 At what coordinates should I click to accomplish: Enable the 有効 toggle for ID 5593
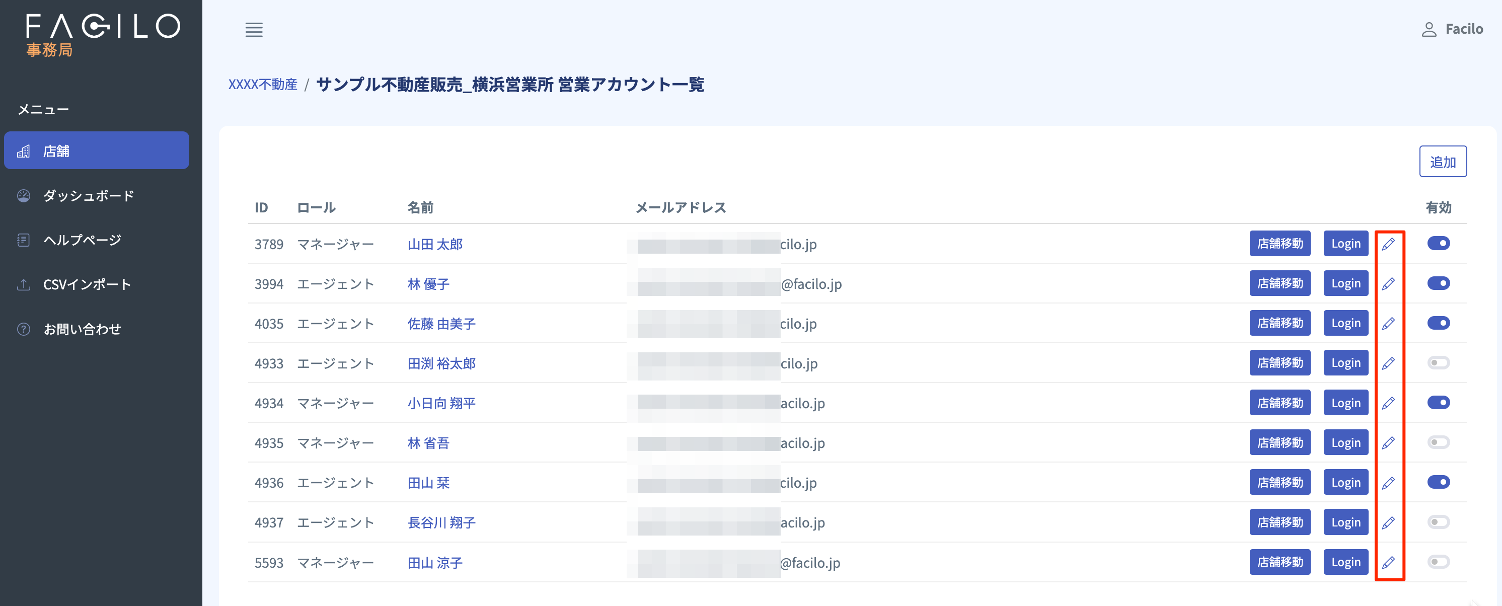click(x=1439, y=562)
